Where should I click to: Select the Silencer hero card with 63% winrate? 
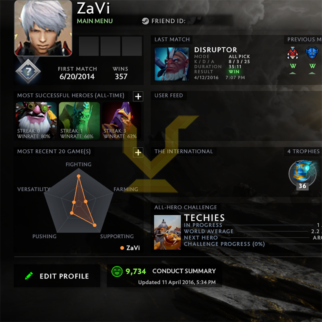click(x=122, y=121)
